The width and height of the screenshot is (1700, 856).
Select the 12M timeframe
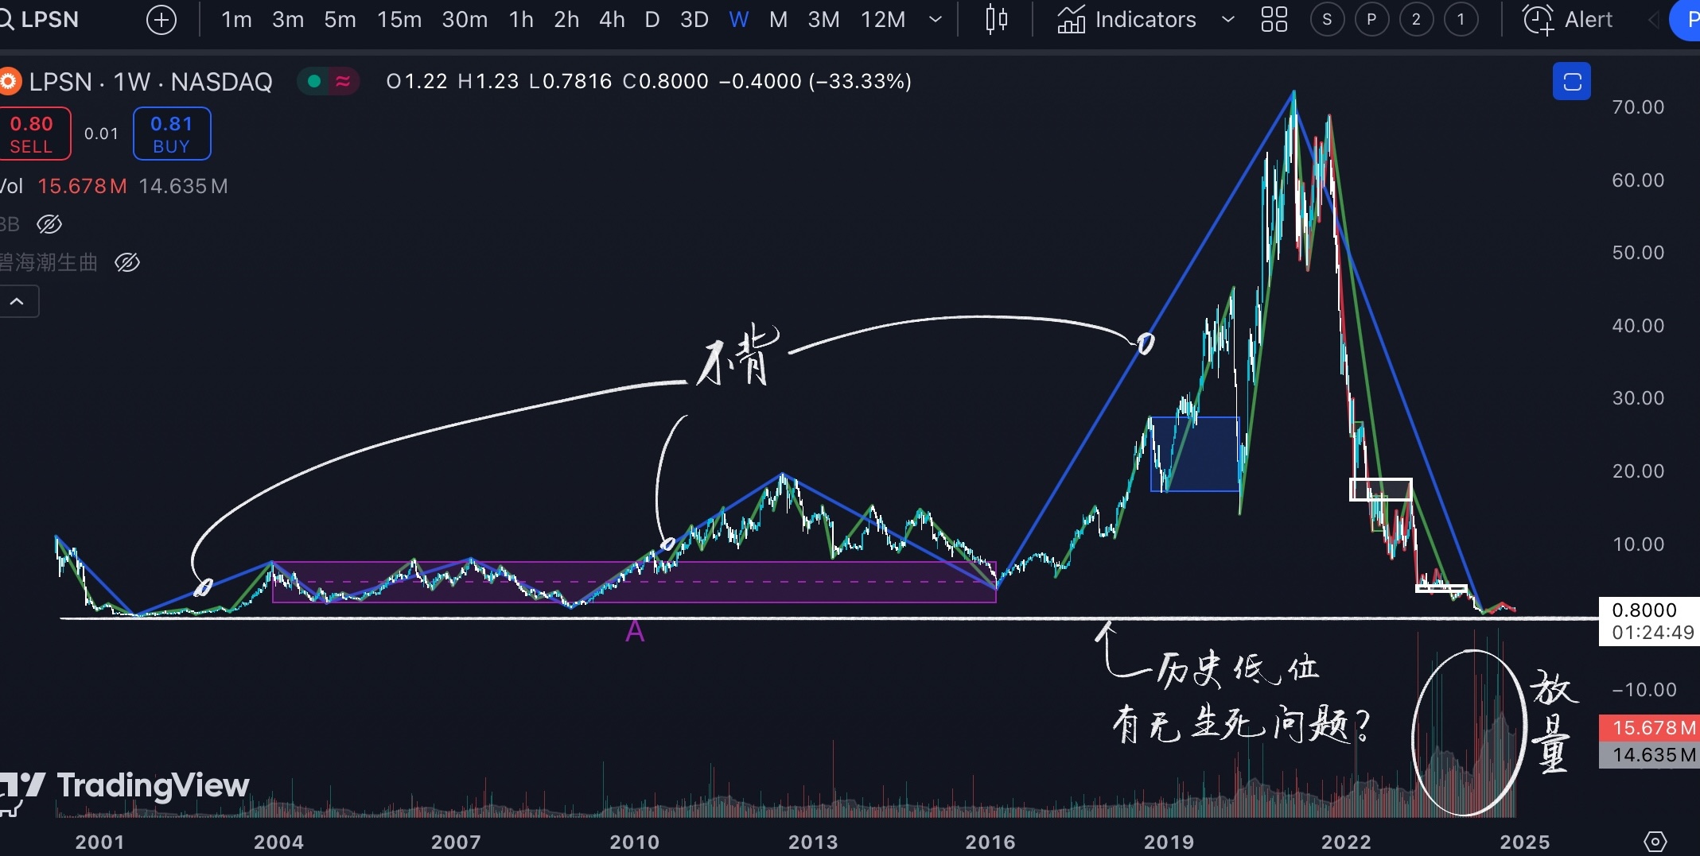882,20
